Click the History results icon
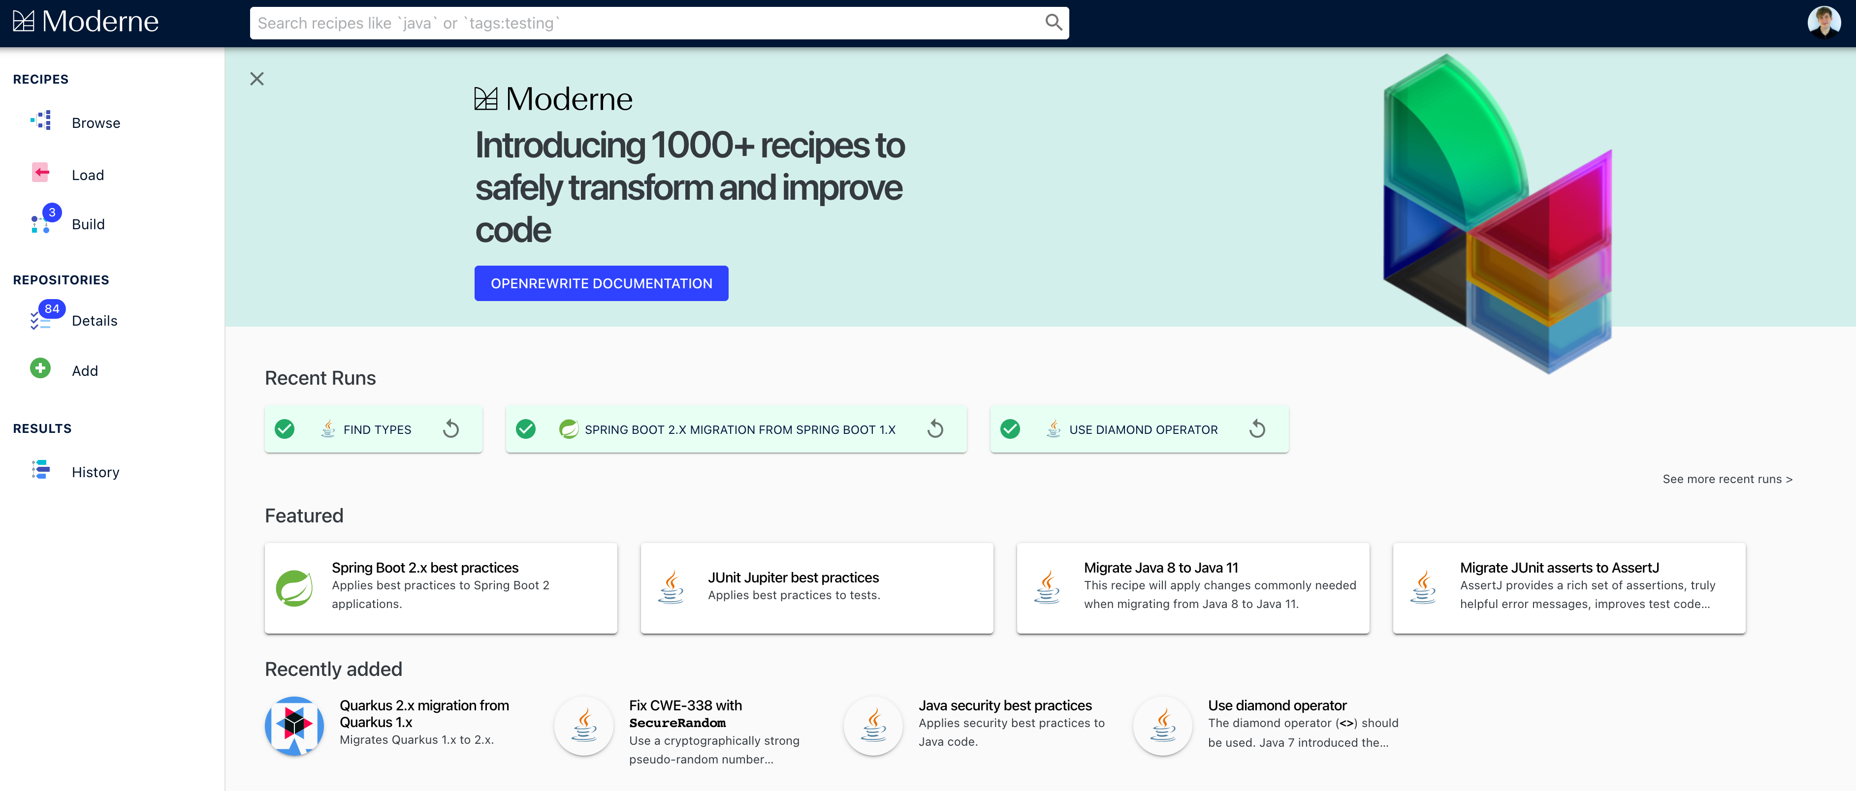Image resolution: width=1856 pixels, height=791 pixels. (x=41, y=470)
